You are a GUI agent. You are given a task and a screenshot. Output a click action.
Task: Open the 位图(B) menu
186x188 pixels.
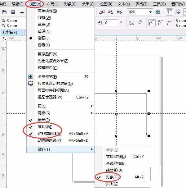pyautogui.click(x=106, y=4)
